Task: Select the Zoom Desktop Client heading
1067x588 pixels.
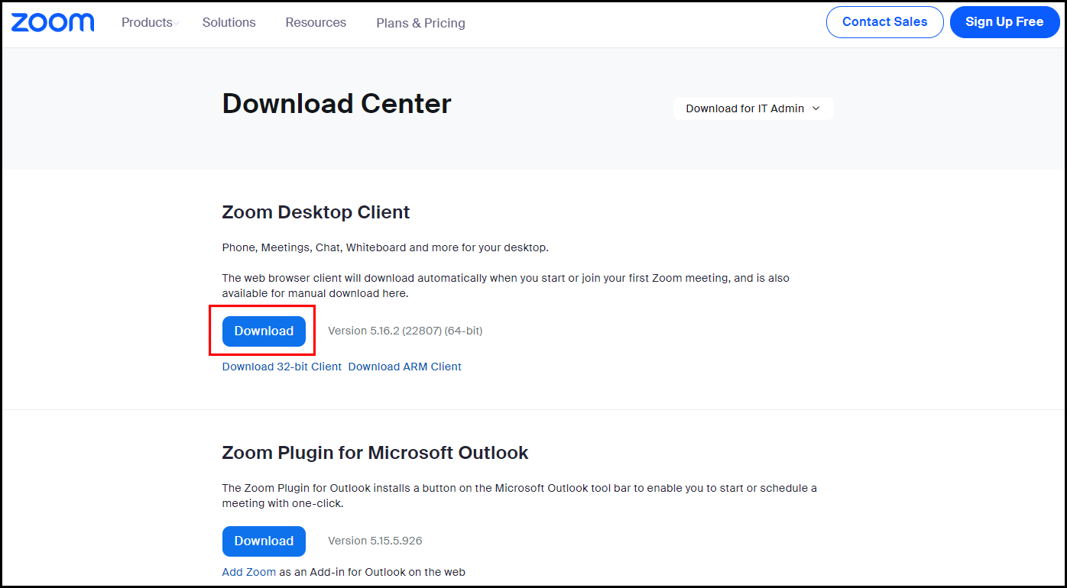Action: click(316, 212)
